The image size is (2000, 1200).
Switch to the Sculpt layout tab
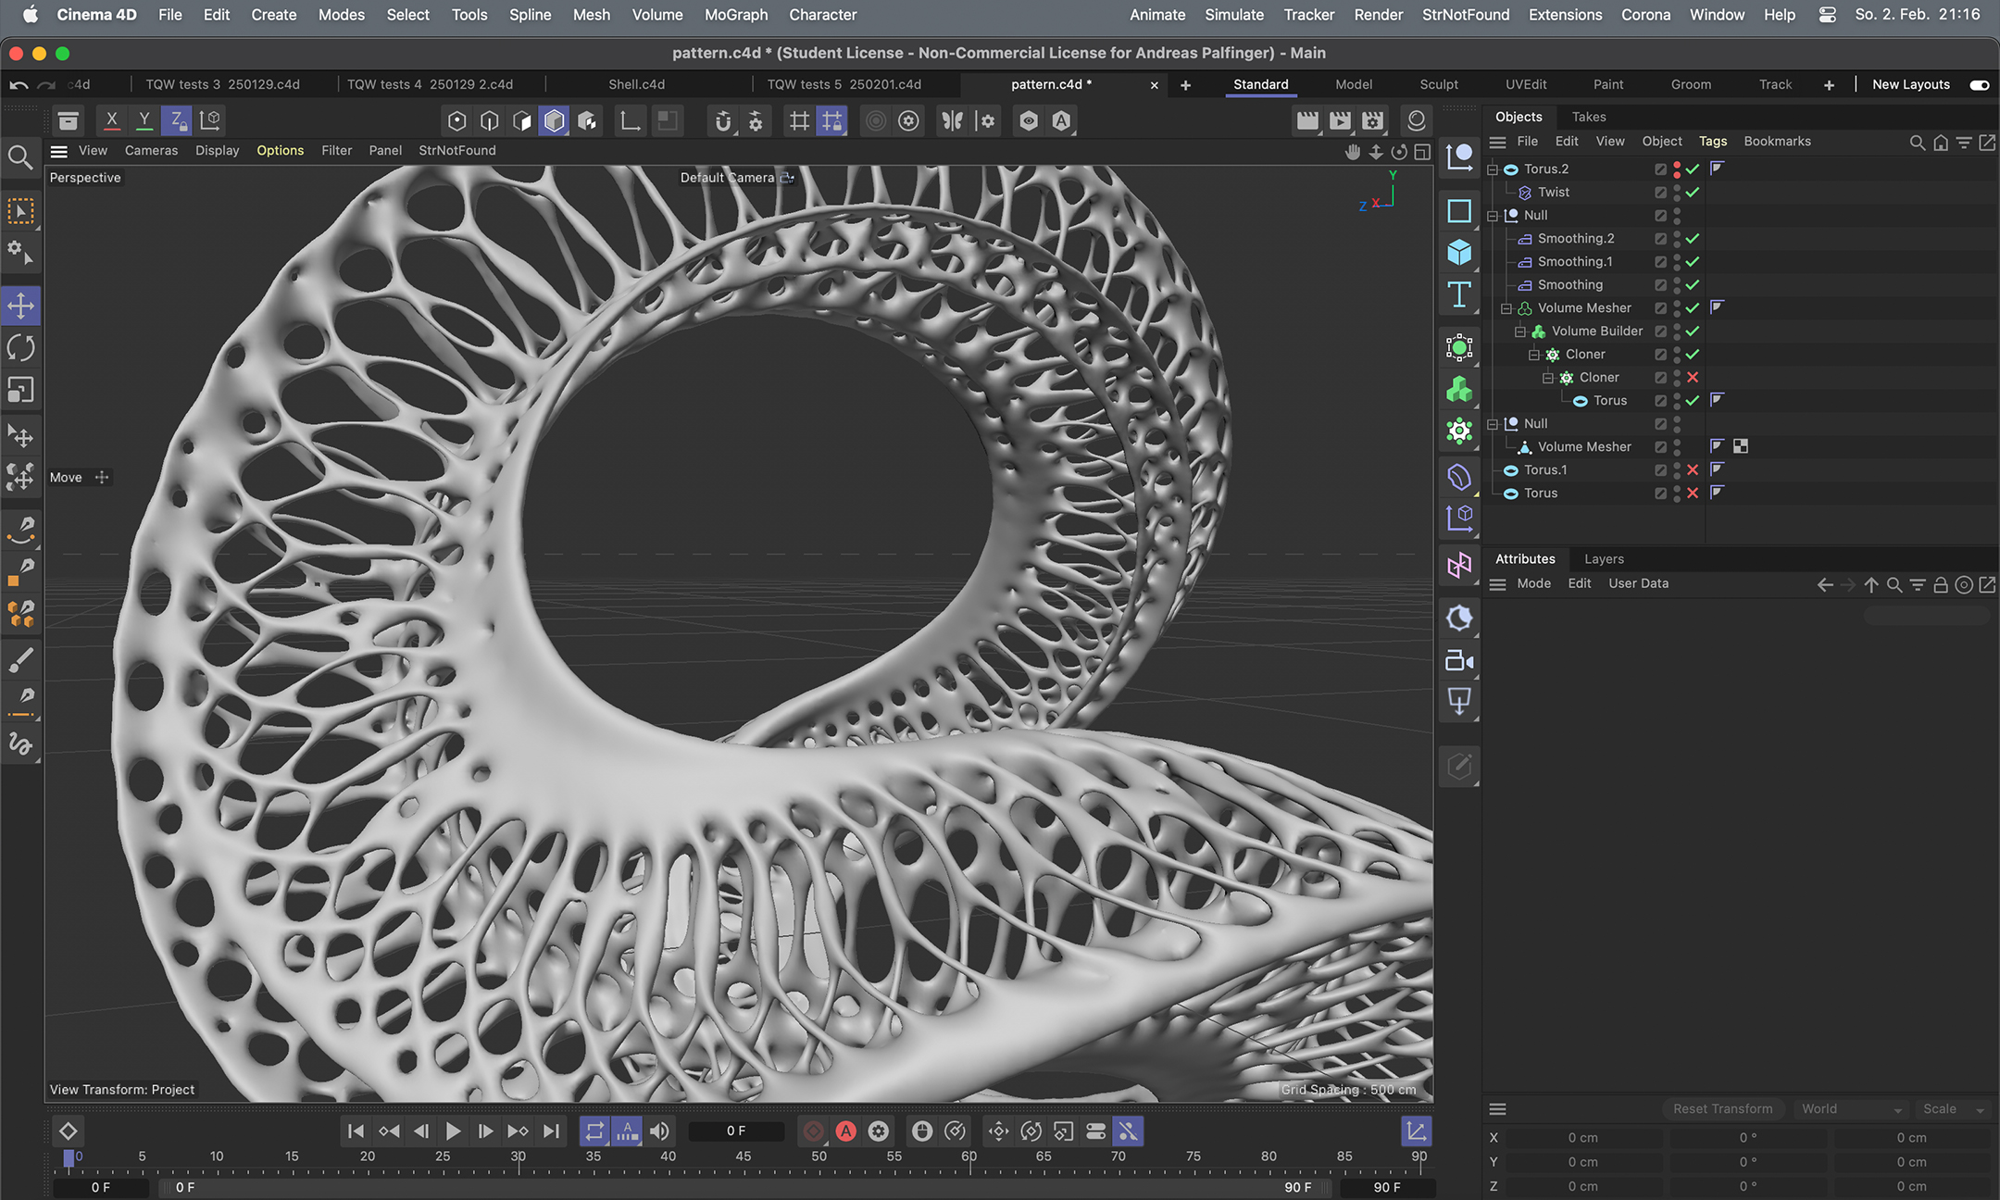[1438, 84]
